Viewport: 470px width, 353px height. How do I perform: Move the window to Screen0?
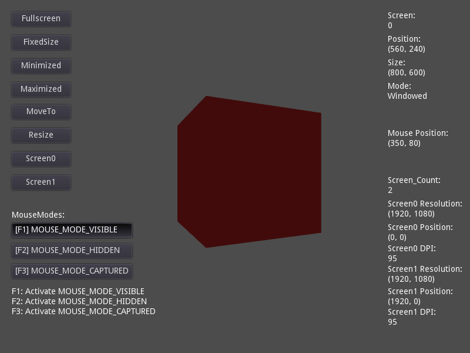pos(41,158)
